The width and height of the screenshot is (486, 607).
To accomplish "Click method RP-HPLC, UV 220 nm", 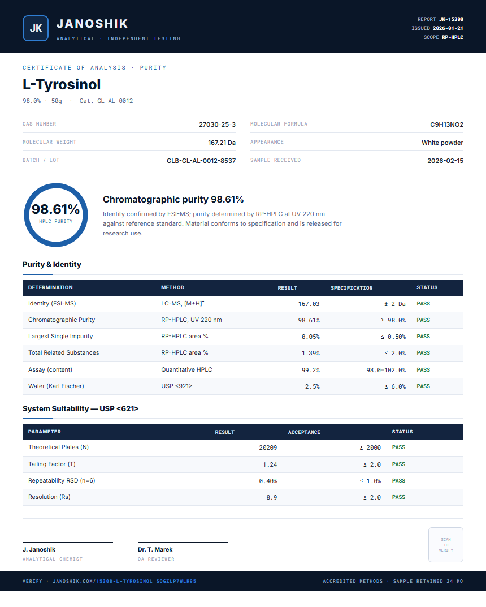I will click(192, 320).
